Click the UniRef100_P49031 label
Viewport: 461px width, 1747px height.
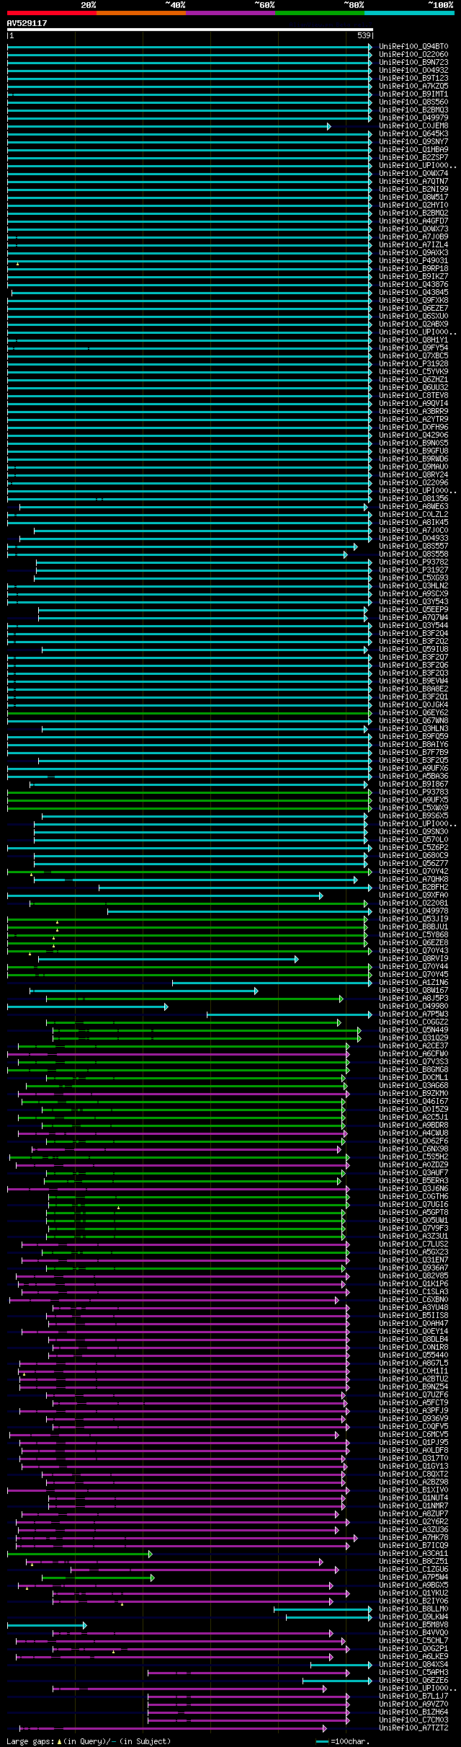pyautogui.click(x=413, y=260)
